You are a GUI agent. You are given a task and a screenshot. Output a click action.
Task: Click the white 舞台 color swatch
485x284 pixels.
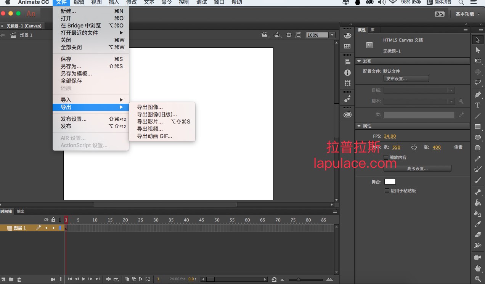point(390,182)
